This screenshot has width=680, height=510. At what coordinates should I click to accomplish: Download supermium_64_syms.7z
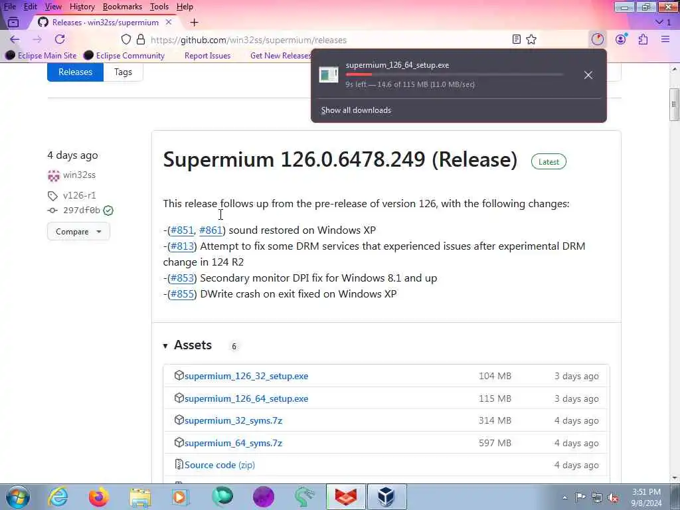coord(233,443)
